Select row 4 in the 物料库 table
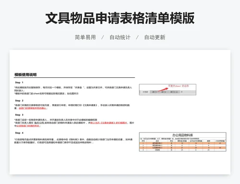 pos(183,150)
